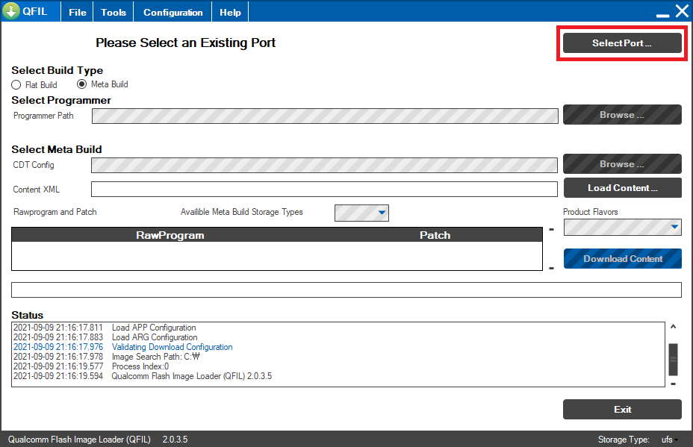The height and width of the screenshot is (447, 693).
Task: Click the RawProgram column header
Action: (170, 235)
